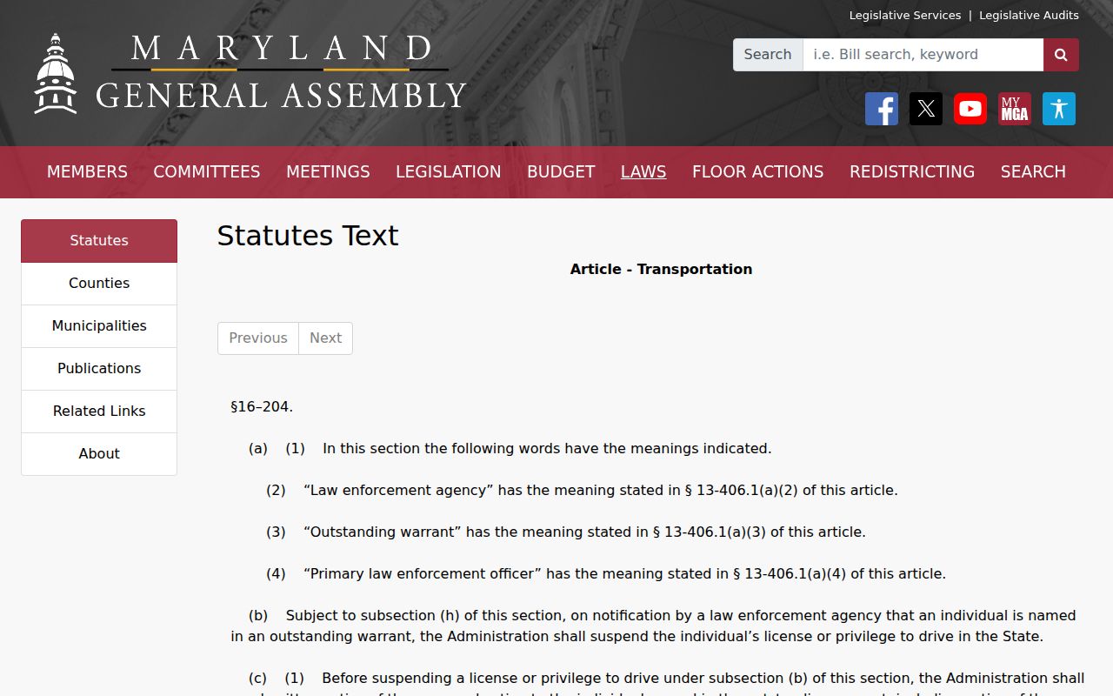This screenshot has width=1113, height=696.
Task: Open the Search navigation item
Action: 1033,172
